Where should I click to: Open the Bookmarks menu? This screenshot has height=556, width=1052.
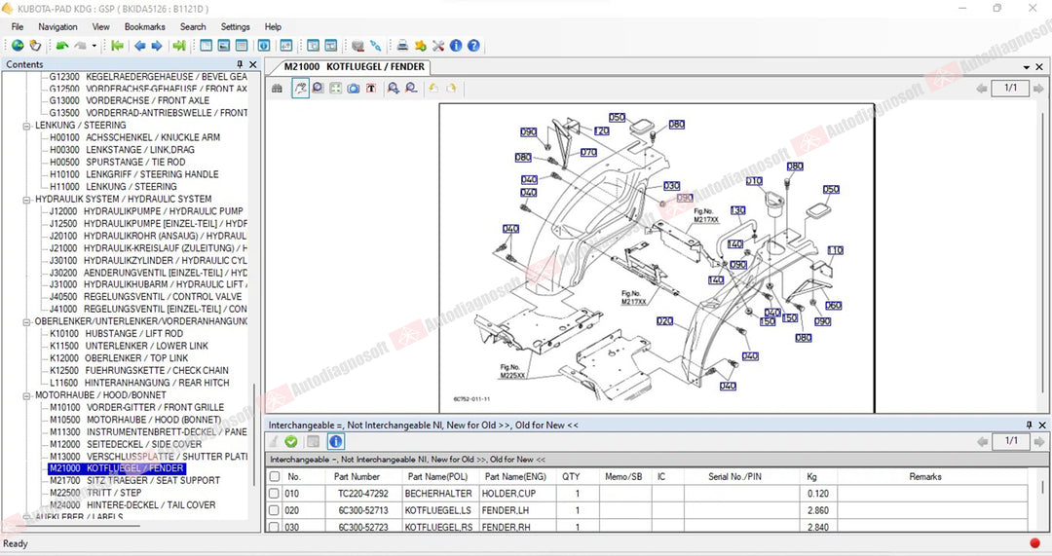pyautogui.click(x=144, y=27)
